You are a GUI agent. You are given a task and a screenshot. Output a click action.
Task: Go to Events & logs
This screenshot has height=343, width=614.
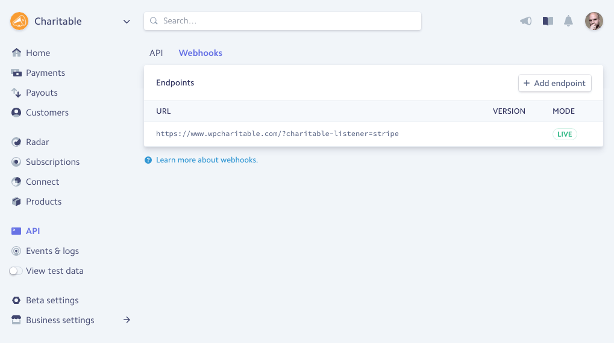52,251
